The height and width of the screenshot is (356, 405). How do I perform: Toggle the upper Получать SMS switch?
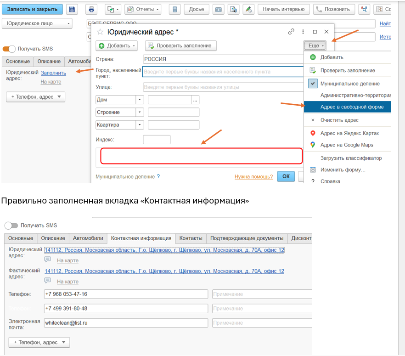tap(9, 49)
